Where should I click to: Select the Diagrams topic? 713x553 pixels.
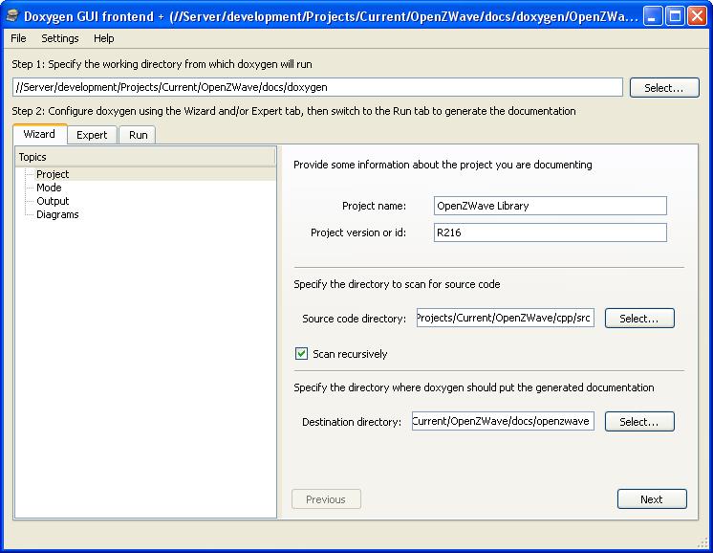[x=57, y=214]
